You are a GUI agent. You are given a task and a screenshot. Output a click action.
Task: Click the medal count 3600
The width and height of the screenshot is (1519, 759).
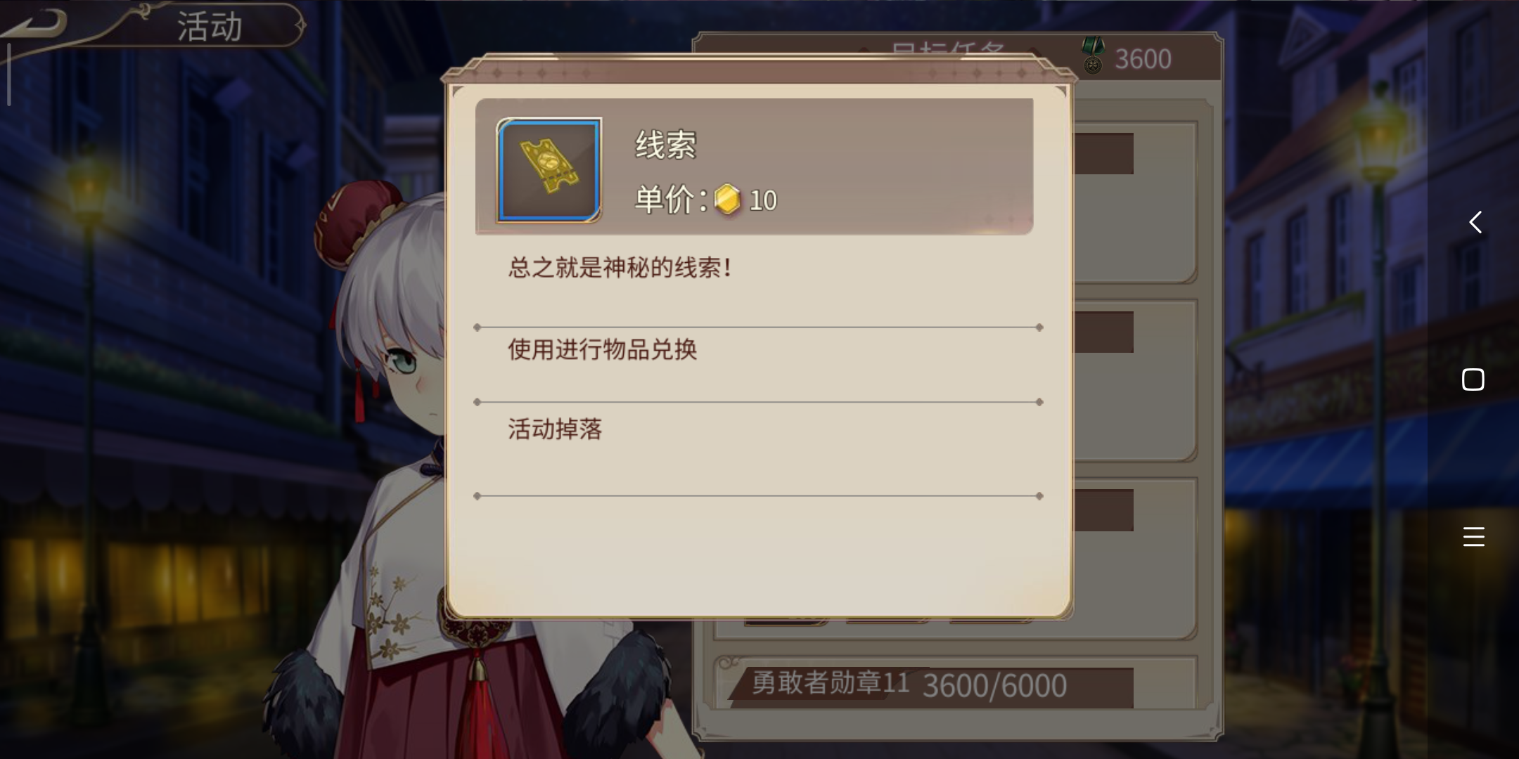click(1143, 59)
